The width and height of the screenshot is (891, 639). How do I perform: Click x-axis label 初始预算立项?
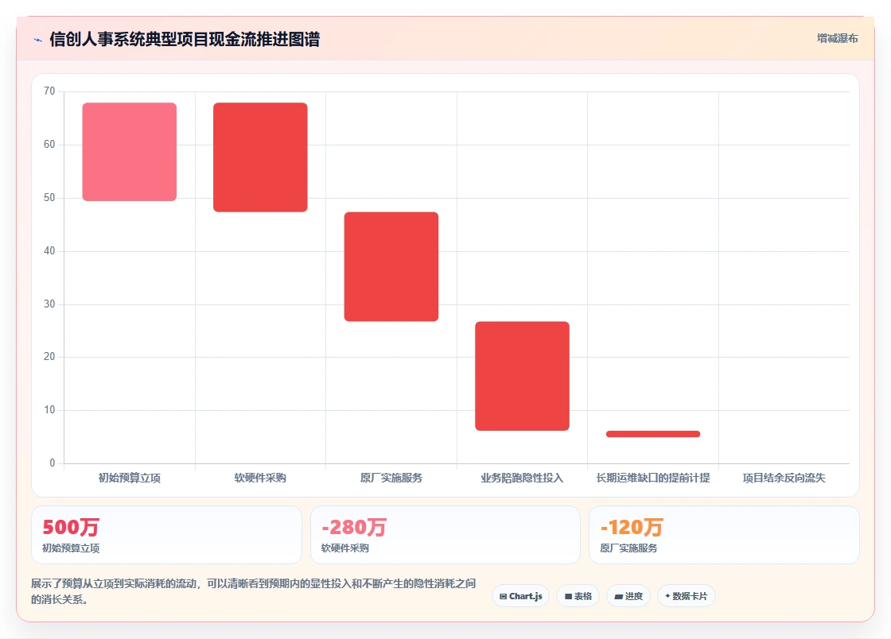(x=130, y=478)
